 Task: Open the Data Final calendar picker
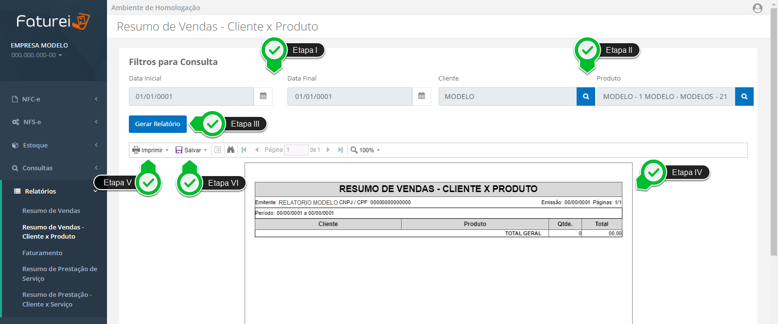tap(422, 96)
